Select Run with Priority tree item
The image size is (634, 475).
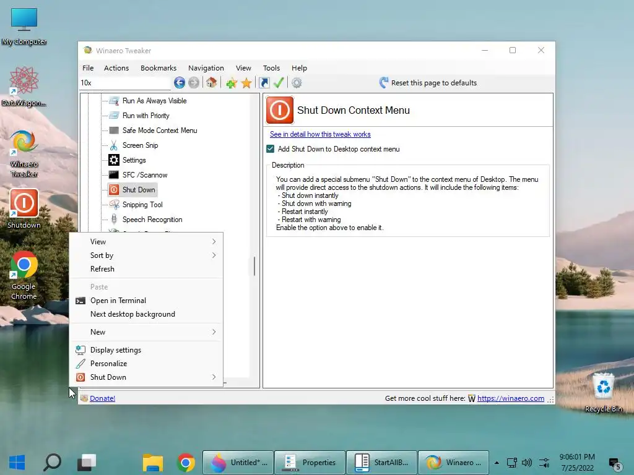click(146, 116)
